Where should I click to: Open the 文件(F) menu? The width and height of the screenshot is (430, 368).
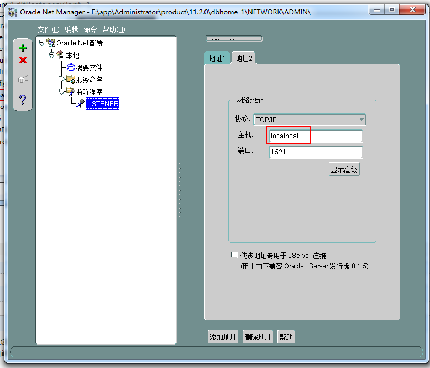(x=49, y=29)
